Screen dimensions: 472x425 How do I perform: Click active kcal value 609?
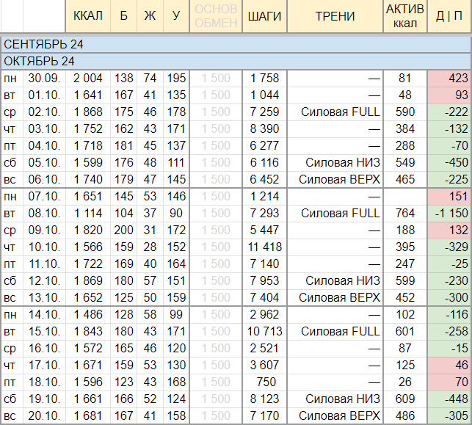click(x=405, y=399)
